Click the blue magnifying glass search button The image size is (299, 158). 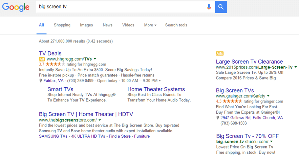(221, 7)
